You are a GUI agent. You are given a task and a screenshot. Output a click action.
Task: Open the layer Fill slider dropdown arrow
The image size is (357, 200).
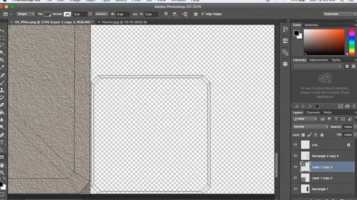point(355,135)
